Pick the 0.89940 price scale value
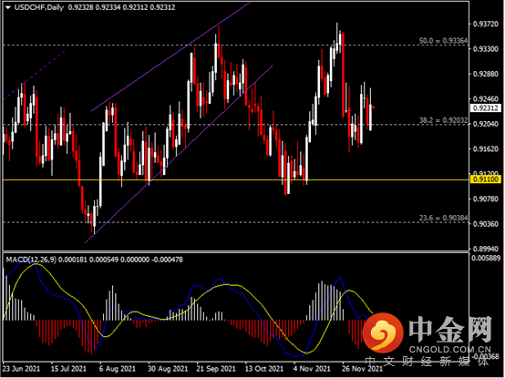Screen dimensions: 505x378 point(486,249)
